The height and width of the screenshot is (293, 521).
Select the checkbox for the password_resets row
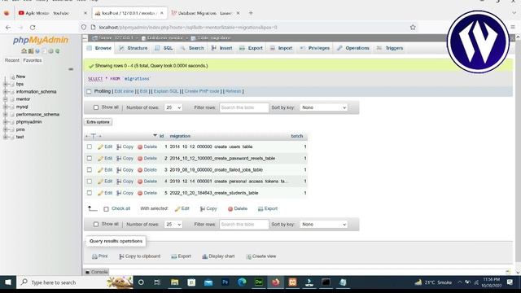90,159
